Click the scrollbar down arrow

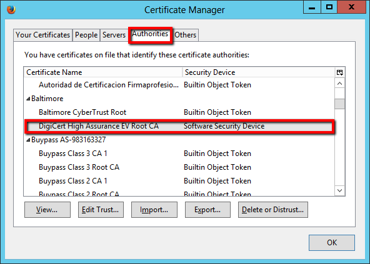point(340,190)
